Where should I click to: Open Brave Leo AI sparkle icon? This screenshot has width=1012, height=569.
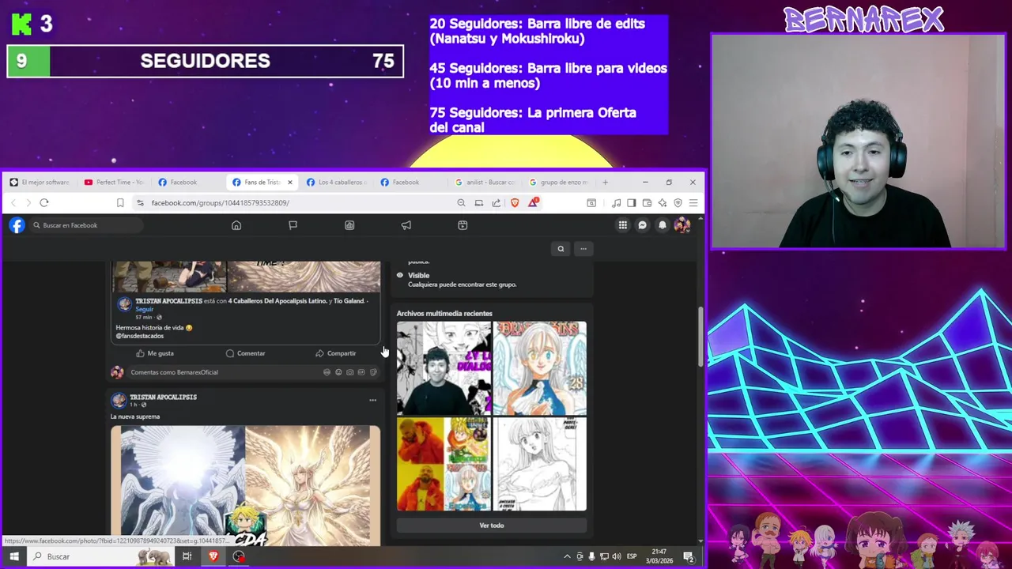(663, 203)
